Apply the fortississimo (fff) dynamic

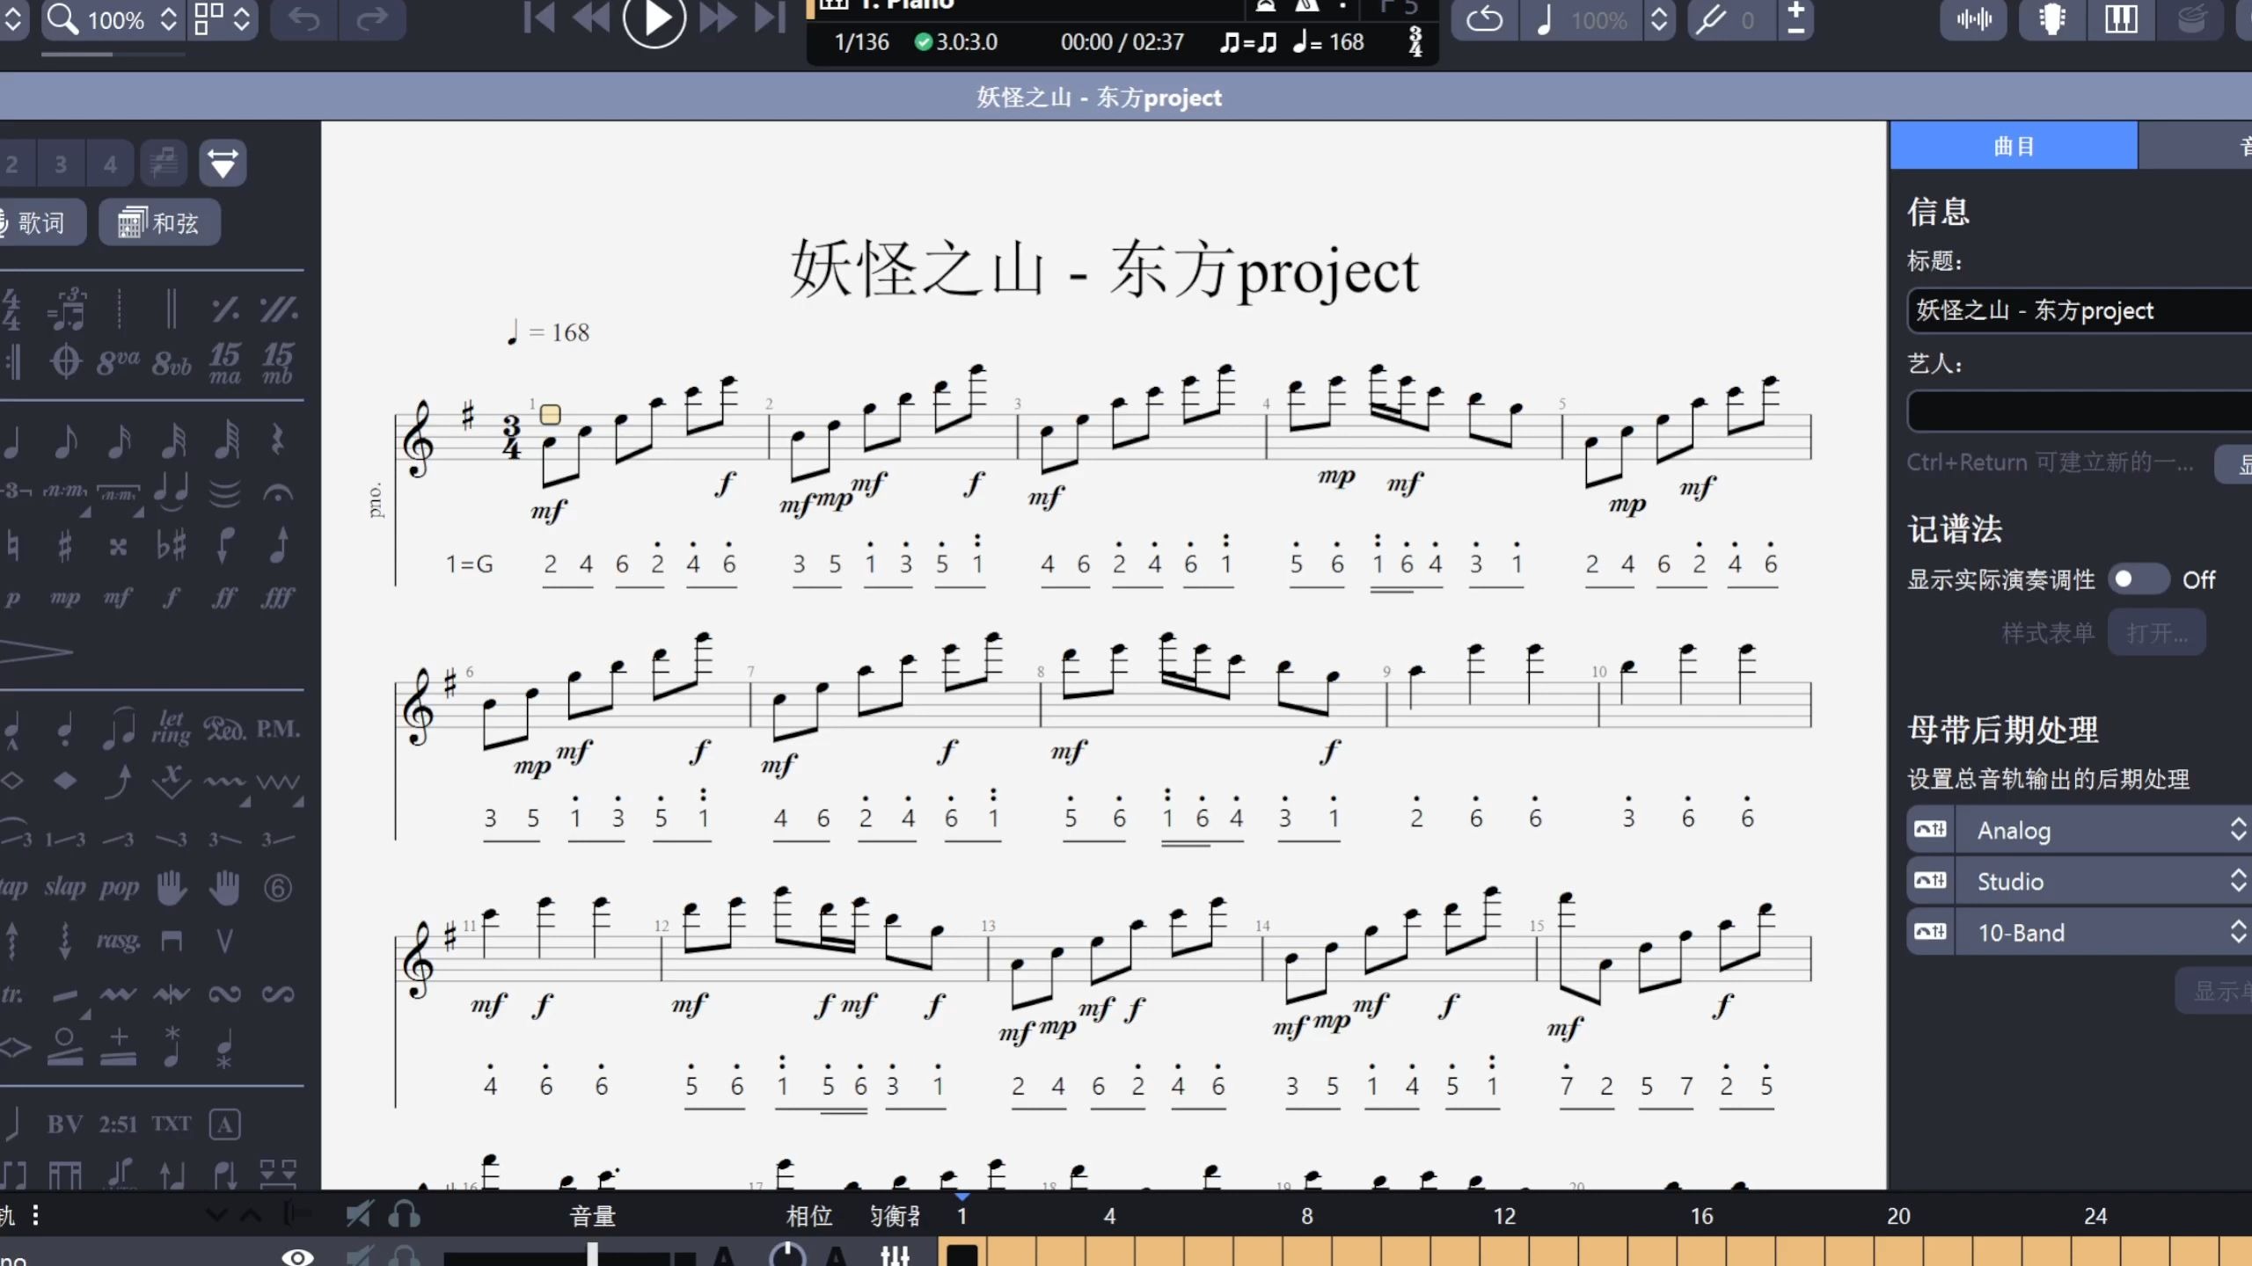coord(278,598)
